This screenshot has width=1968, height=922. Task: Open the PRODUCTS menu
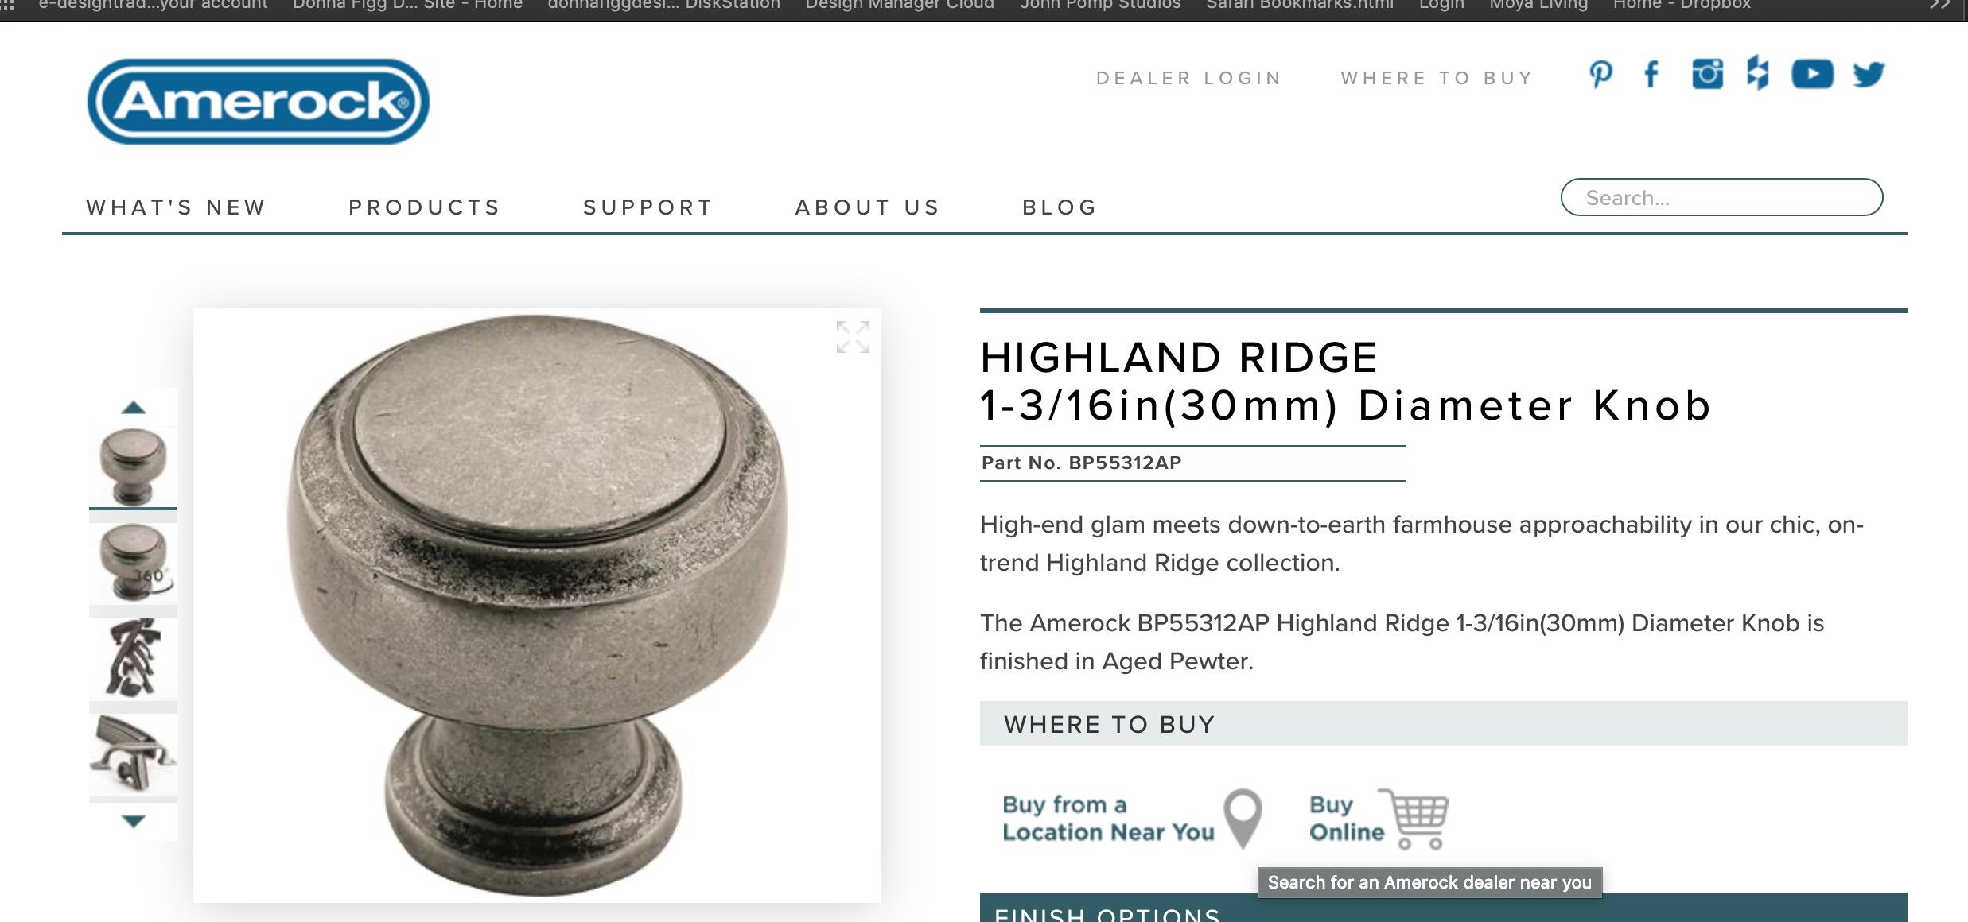tap(425, 207)
